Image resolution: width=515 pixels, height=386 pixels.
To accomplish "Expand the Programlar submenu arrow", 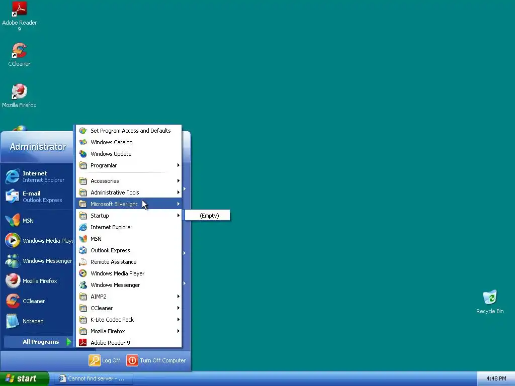I will [179, 165].
